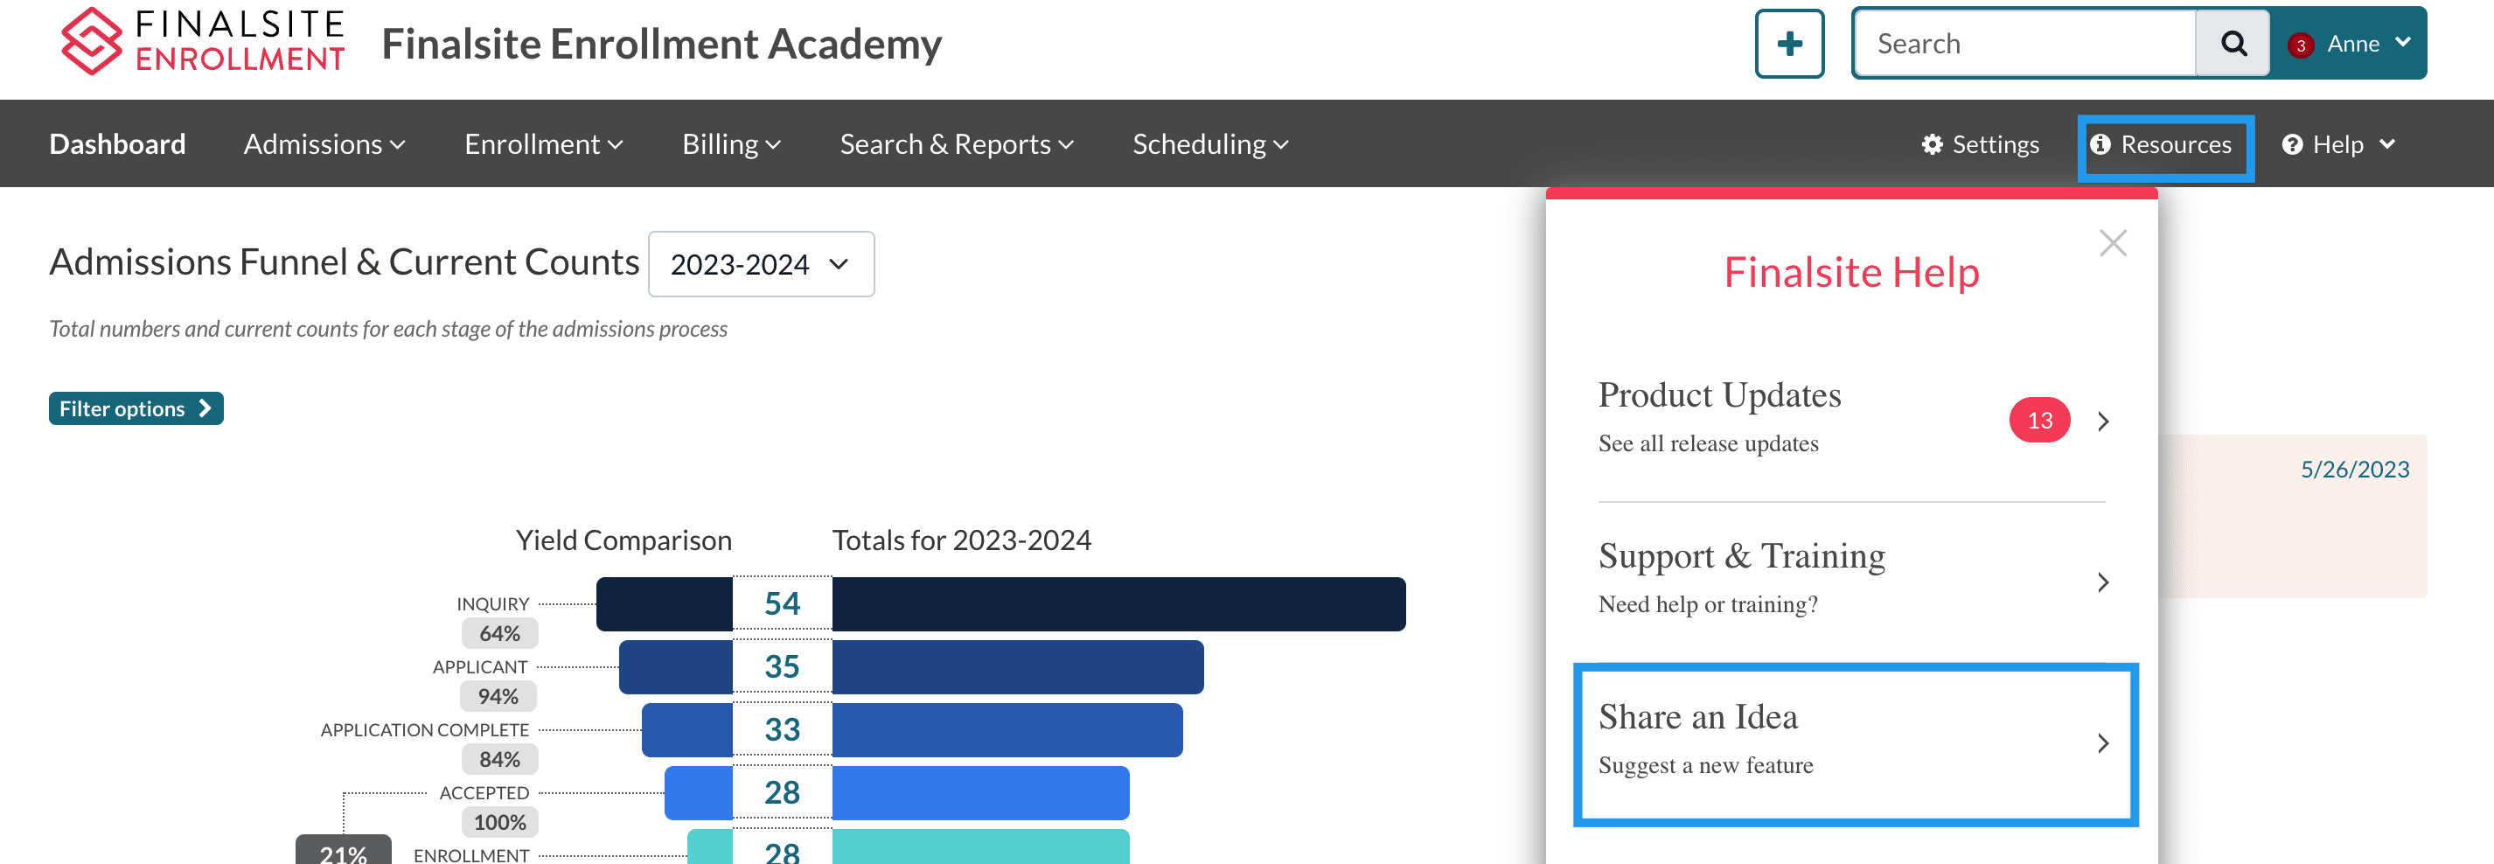This screenshot has width=2494, height=864.
Task: Click the plus add-new icon button
Action: (1788, 44)
